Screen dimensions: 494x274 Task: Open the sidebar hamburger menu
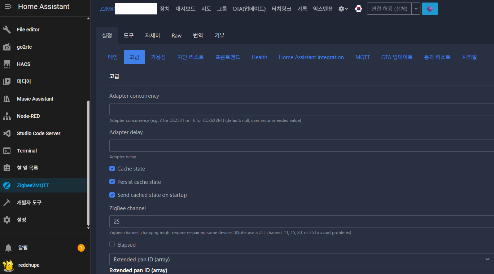pyautogui.click(x=7, y=6)
